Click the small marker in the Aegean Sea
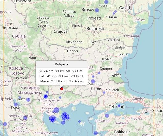This screenshot has width=163, height=136. [x=79, y=121]
